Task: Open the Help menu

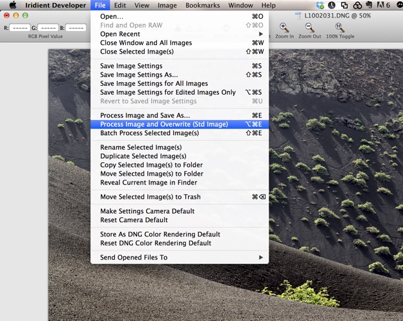Action: (x=268, y=5)
